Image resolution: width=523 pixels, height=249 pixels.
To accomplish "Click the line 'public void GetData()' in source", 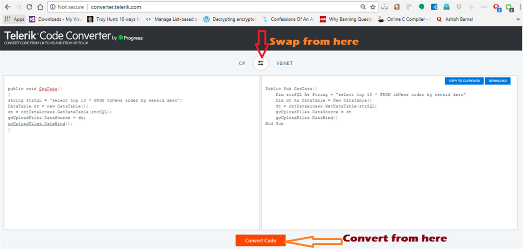I will pyautogui.click(x=35, y=89).
